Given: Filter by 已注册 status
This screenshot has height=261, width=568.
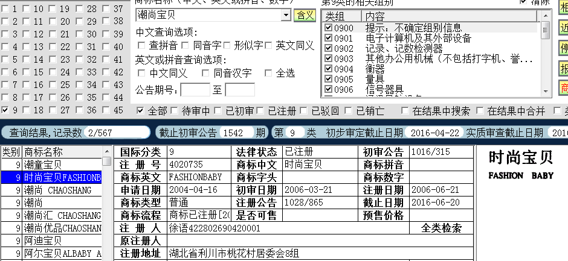Looking at the screenshot, I should pyautogui.click(x=260, y=111).
